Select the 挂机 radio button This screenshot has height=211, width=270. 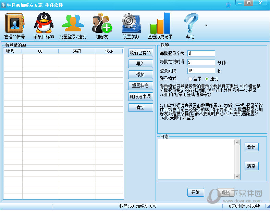207,79
